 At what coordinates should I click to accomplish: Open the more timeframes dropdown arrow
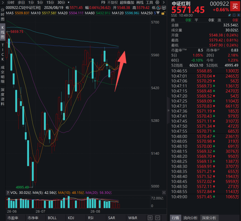click(x=69, y=2)
